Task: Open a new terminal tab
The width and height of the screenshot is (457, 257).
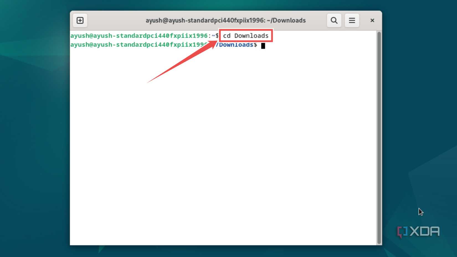Action: tap(80, 20)
